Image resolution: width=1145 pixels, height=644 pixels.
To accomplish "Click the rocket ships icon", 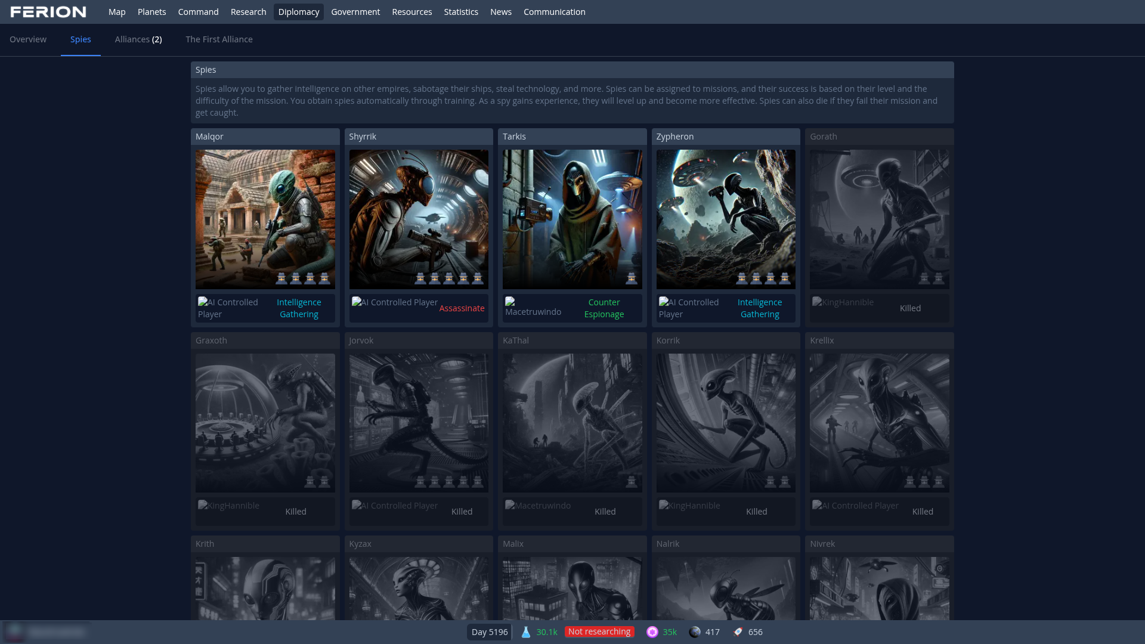I will pyautogui.click(x=738, y=632).
